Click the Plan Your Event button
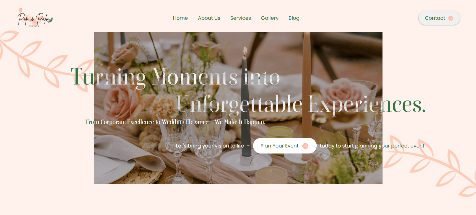476x215 pixels. point(285,146)
